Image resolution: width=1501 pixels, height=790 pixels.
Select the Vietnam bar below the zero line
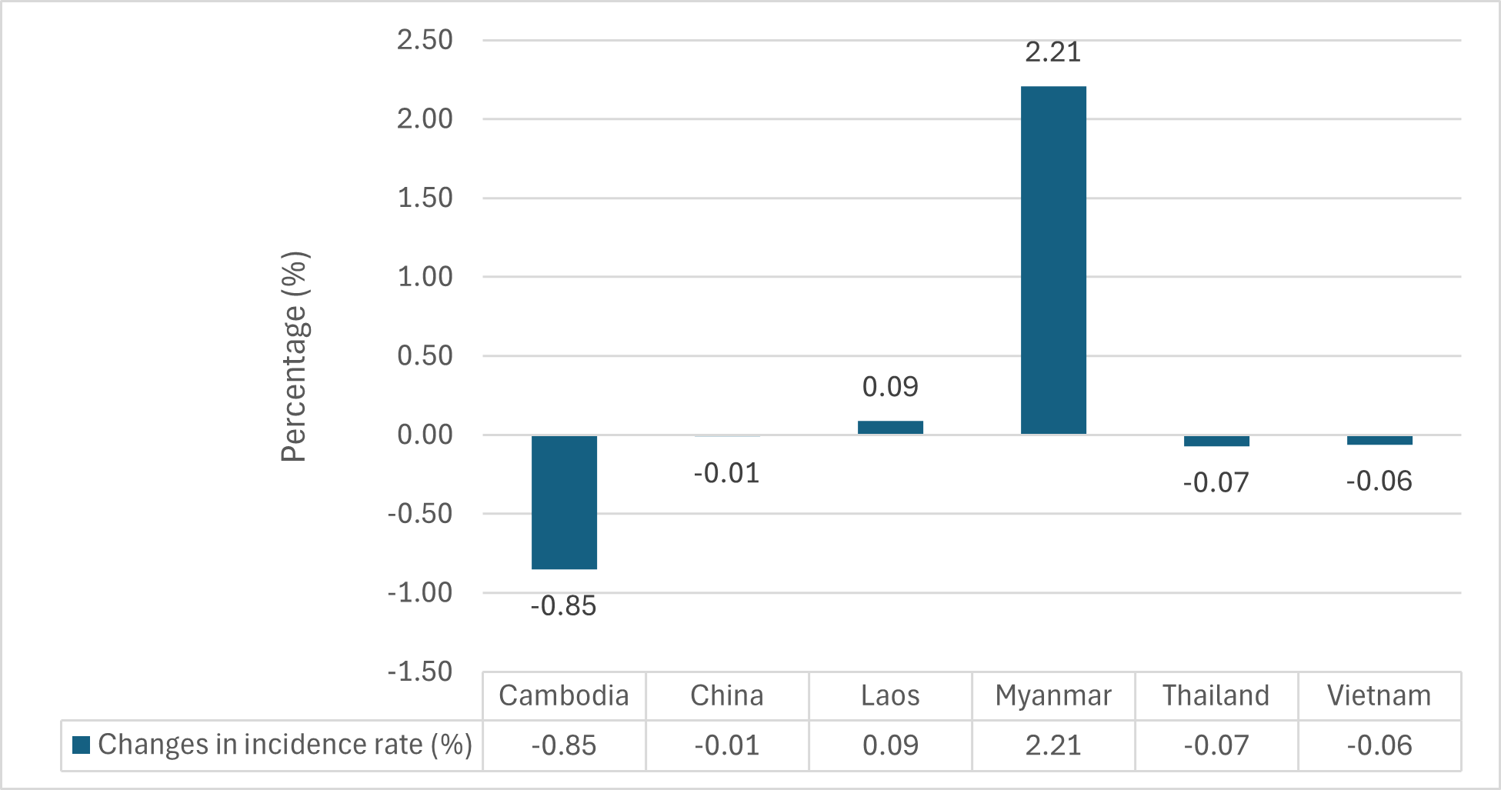click(x=1379, y=440)
